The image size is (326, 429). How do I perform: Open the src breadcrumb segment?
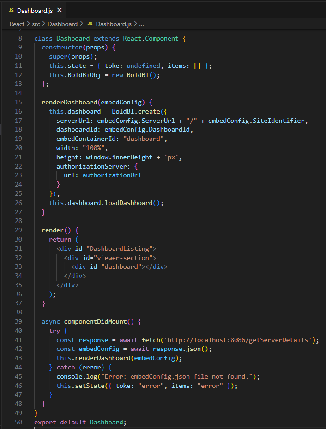37,24
